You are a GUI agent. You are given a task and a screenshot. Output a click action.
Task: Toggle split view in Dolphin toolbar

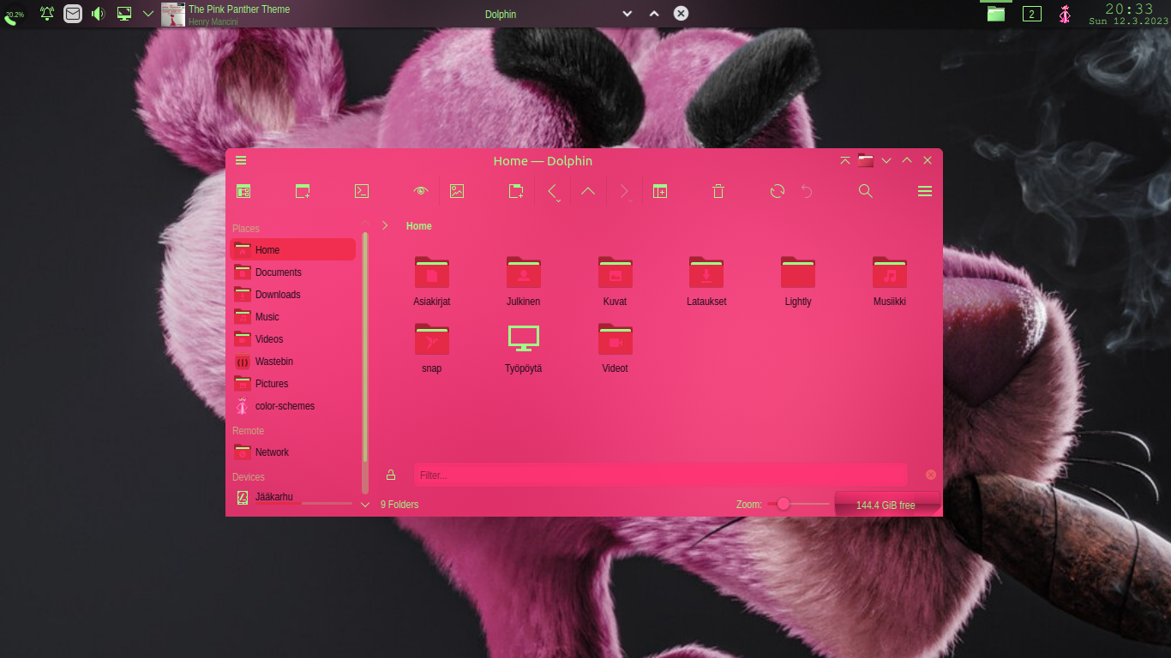coord(659,191)
